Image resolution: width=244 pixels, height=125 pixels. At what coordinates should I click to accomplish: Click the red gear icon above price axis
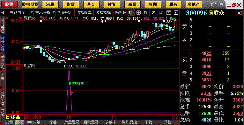click(x=7, y=18)
